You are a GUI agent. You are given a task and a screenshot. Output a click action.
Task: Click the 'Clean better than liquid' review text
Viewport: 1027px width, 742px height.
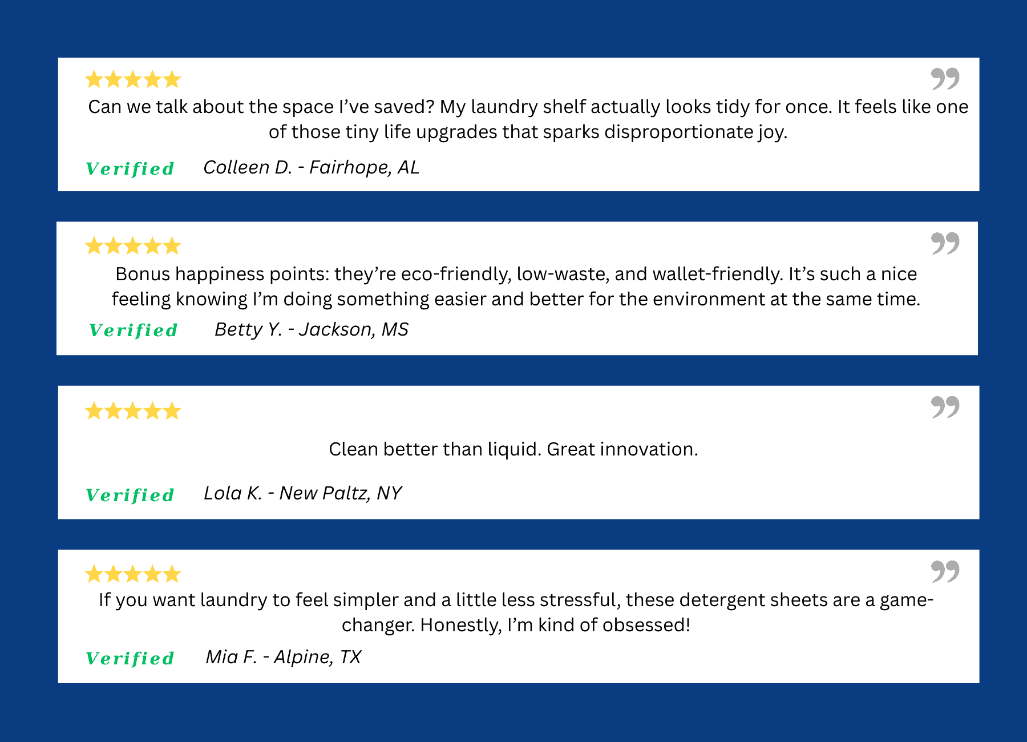pyautogui.click(x=513, y=449)
